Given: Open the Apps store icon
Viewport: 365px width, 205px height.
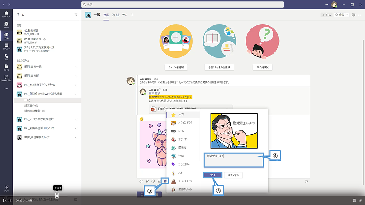Looking at the screenshot, I should [x=6, y=188].
